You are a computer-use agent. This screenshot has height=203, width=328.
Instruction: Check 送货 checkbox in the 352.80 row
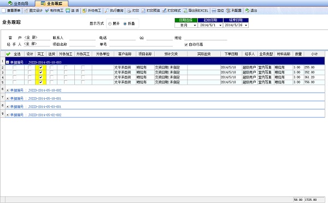(x=52, y=72)
